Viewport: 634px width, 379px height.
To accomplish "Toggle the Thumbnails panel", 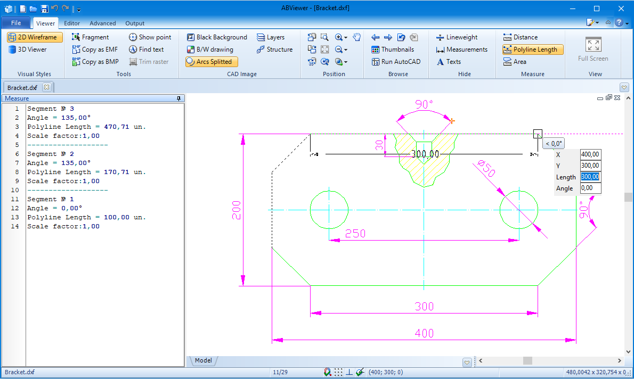I will (x=393, y=50).
